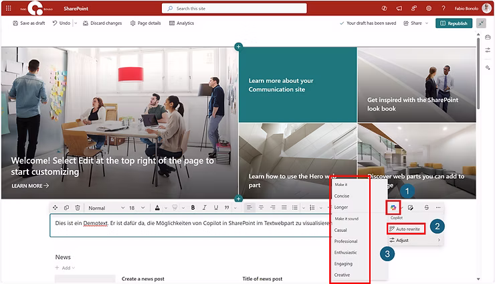Image resolution: width=495 pixels, height=284 pixels.
Task: Click the rewrite with pencil icon next to Copilot
Action: tap(411, 208)
